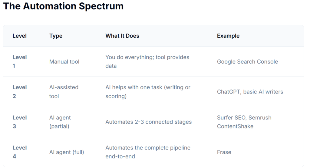Click the 'Level 2' row label
The width and height of the screenshot is (310, 167).
coord(20,92)
